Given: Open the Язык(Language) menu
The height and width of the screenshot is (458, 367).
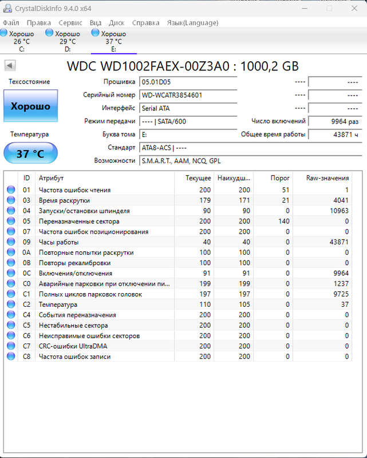Looking at the screenshot, I should 192,23.
